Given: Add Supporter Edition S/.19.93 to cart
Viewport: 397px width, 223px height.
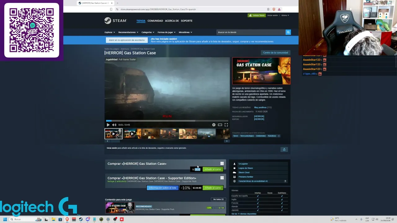Looking at the screenshot, I should [213, 188].
